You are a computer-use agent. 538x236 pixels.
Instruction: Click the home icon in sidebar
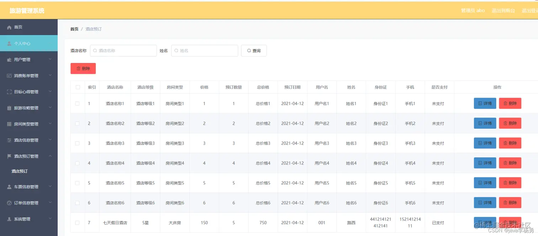(x=9, y=27)
